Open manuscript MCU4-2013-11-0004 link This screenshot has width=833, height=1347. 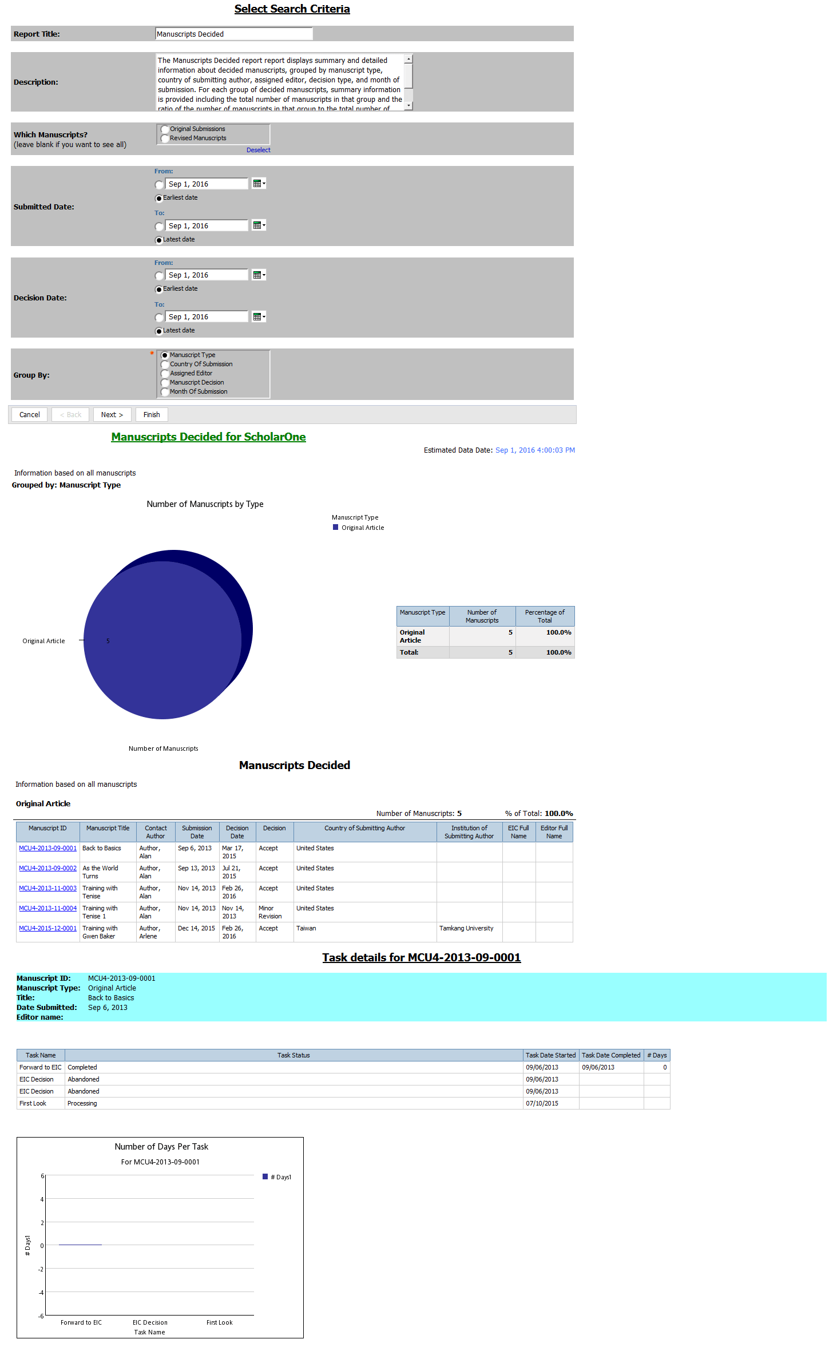pyautogui.click(x=47, y=908)
